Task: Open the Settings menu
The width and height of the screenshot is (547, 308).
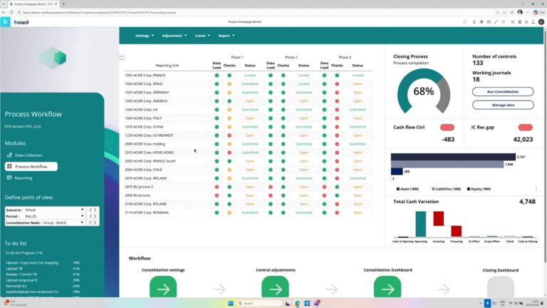Action: point(145,36)
